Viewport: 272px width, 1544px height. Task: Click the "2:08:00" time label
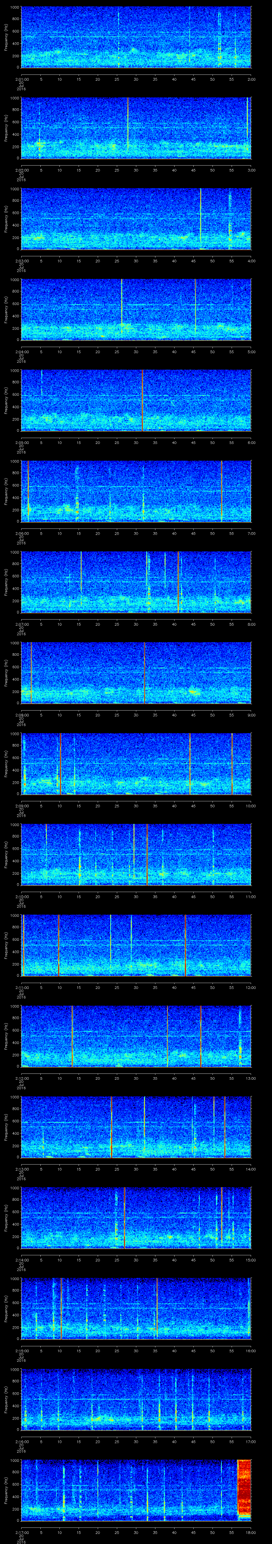(x=22, y=715)
